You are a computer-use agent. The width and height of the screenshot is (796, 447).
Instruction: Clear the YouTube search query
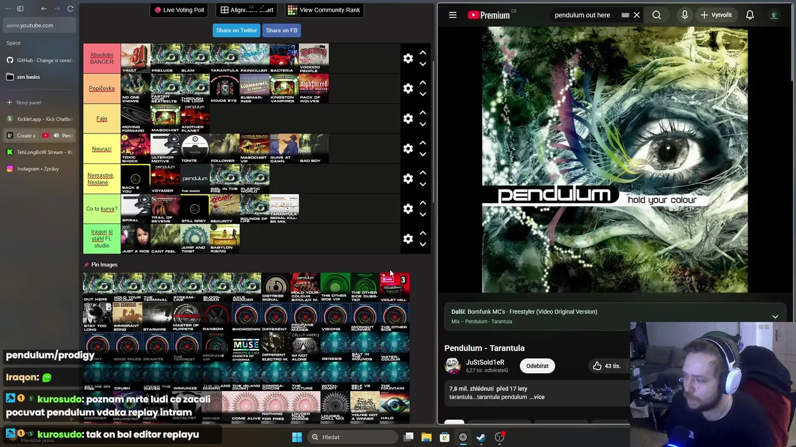[x=637, y=15]
